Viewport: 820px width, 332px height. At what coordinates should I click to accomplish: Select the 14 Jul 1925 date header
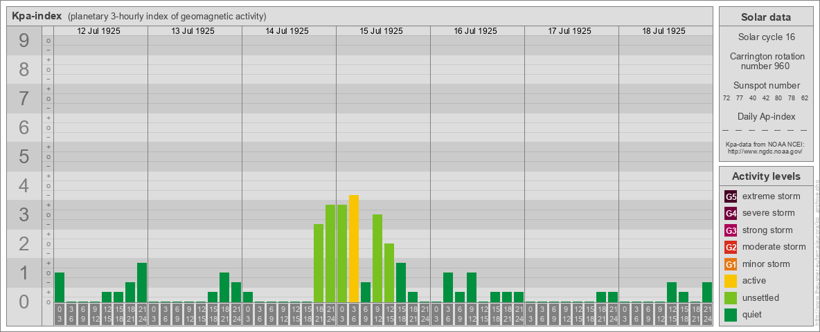[287, 31]
